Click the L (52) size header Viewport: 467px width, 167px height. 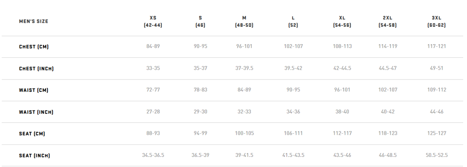tap(293, 21)
